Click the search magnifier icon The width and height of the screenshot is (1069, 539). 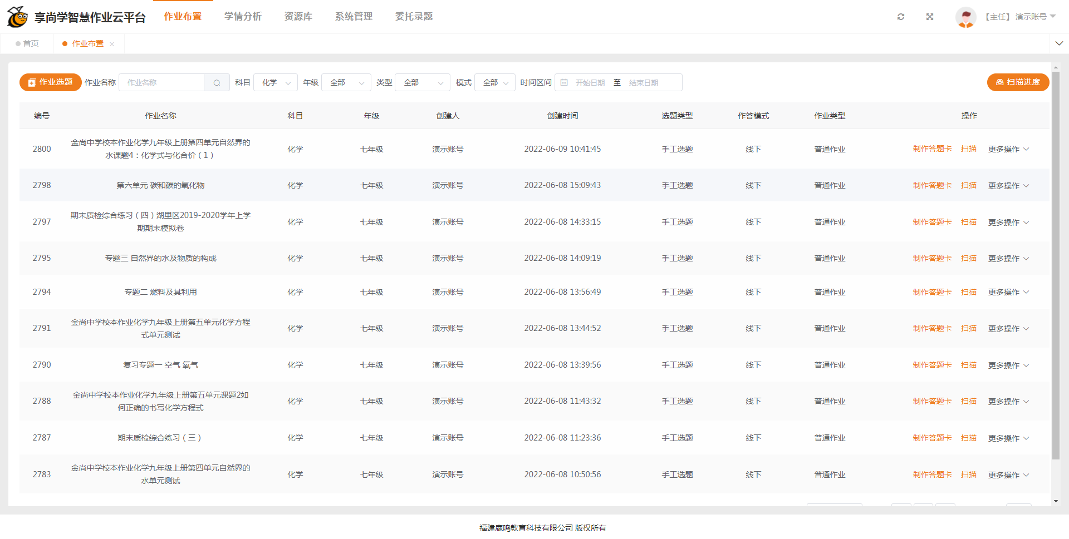pos(217,83)
